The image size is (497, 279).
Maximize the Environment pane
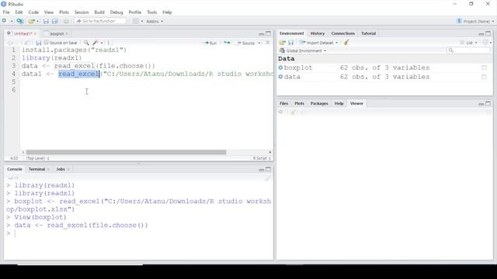click(488, 33)
